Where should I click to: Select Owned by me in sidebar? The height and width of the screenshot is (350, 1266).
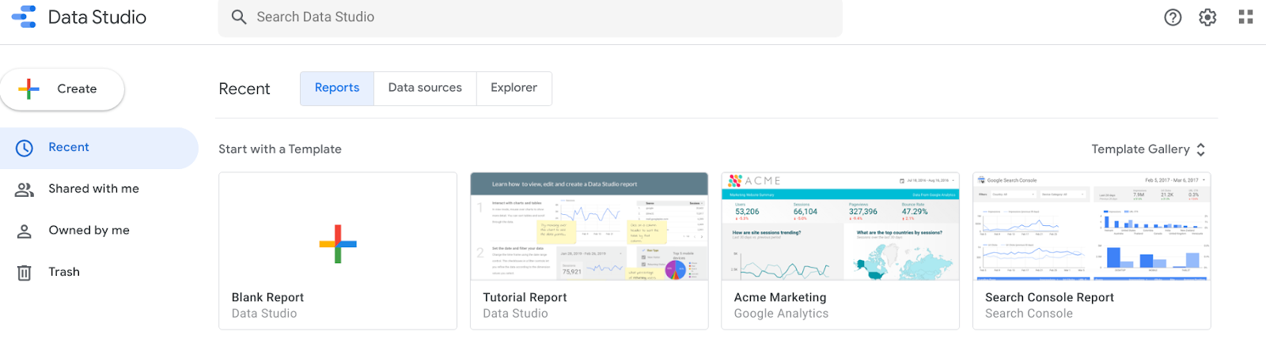[x=99, y=231]
